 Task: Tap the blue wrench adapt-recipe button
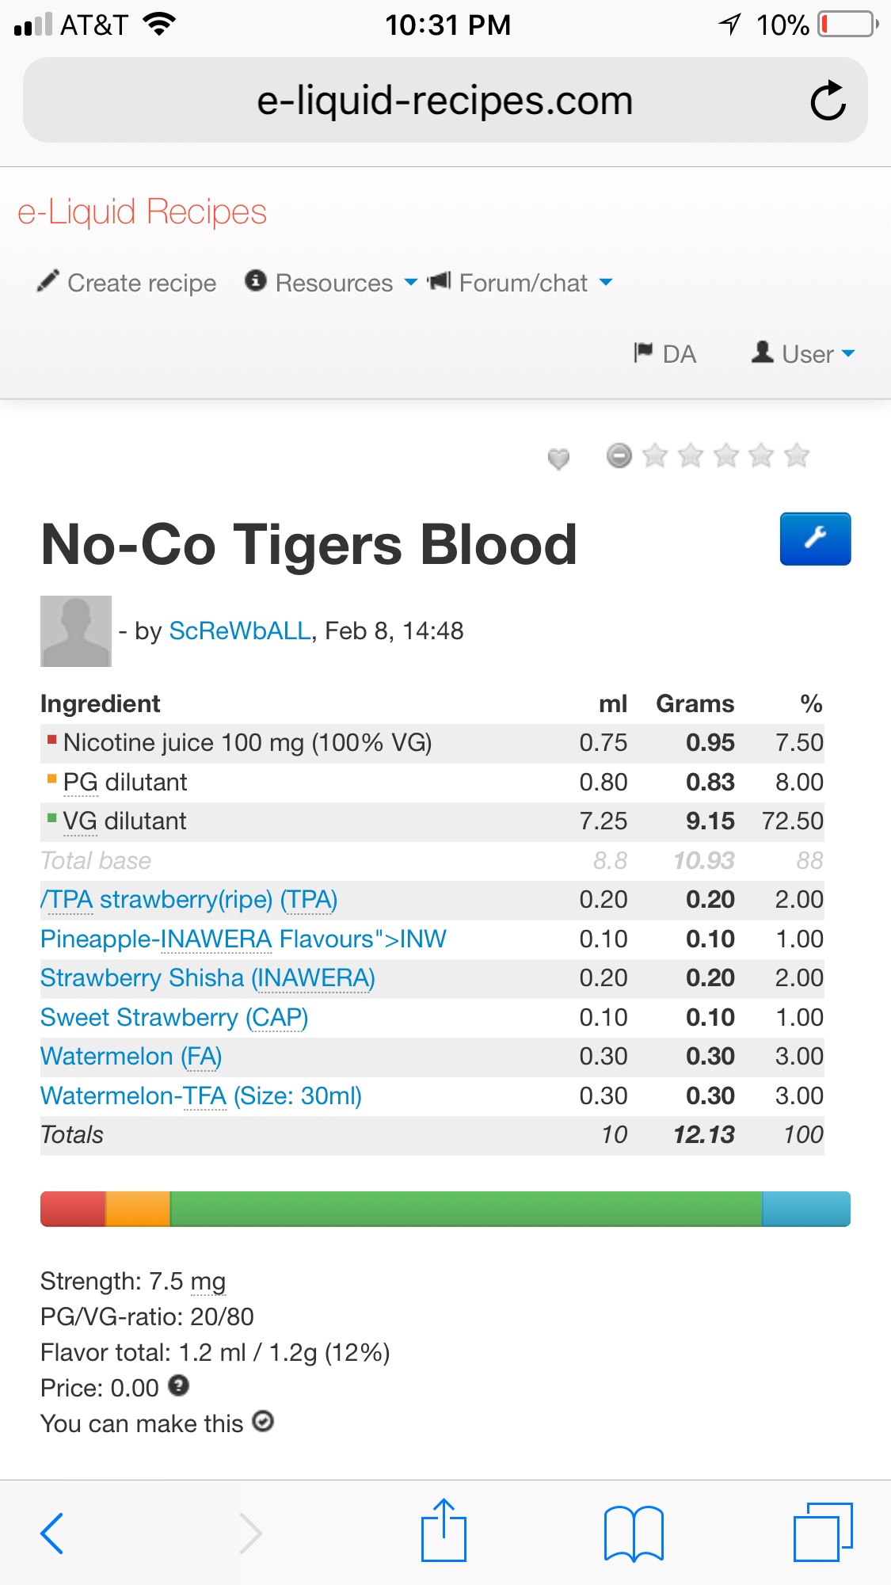(815, 539)
